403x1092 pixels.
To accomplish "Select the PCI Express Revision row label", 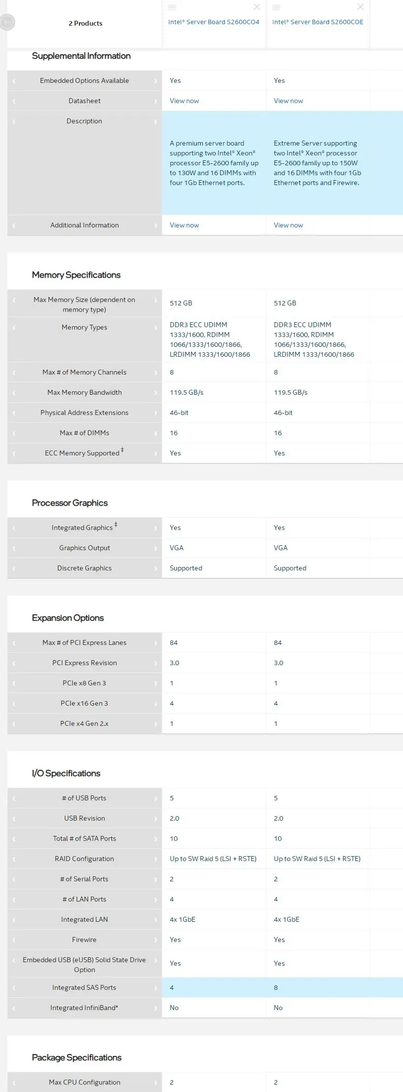I will tap(84, 663).
